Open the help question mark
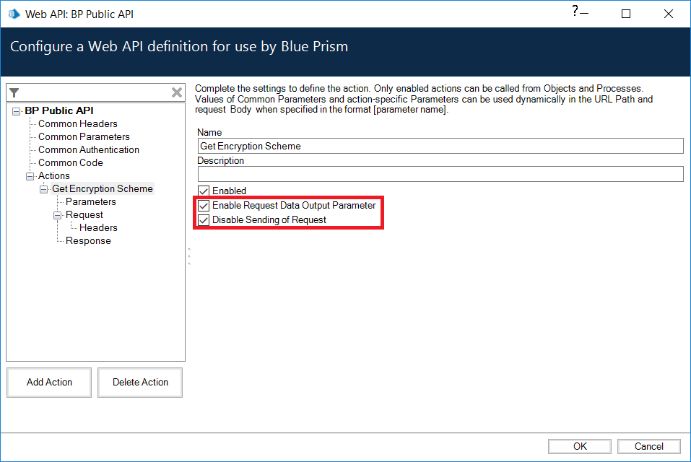Image resolution: width=691 pixels, height=462 pixels. (x=575, y=11)
